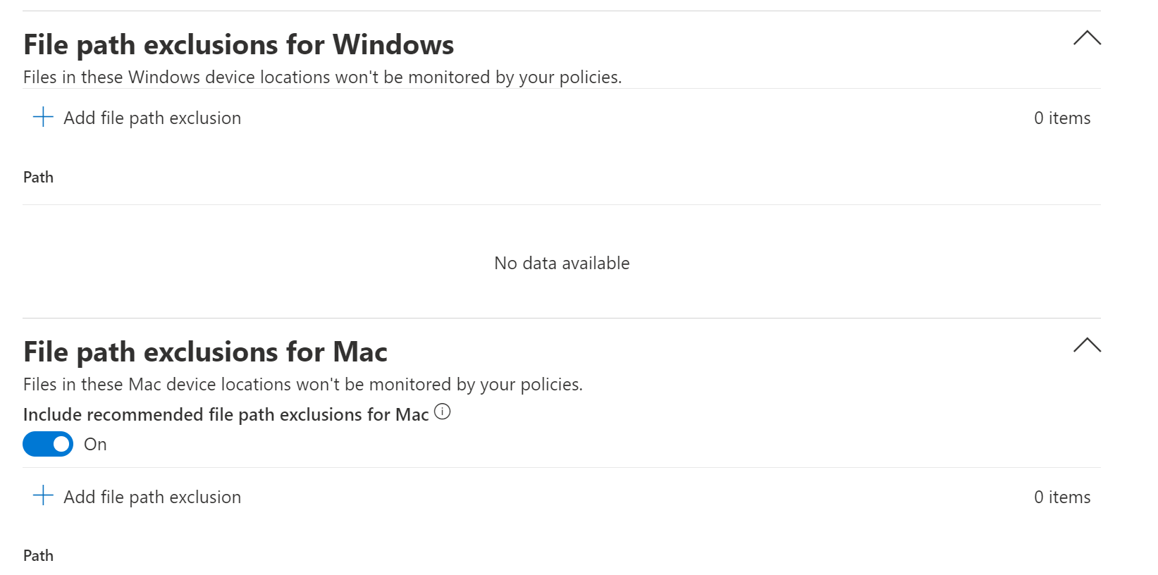Click the Path column header under Windows

(x=38, y=178)
